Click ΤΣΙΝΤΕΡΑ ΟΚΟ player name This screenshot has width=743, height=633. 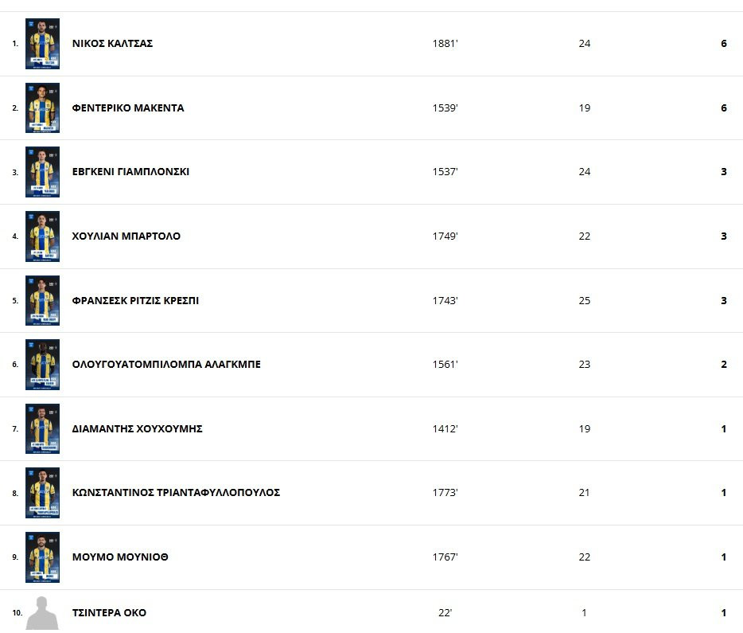tap(109, 613)
